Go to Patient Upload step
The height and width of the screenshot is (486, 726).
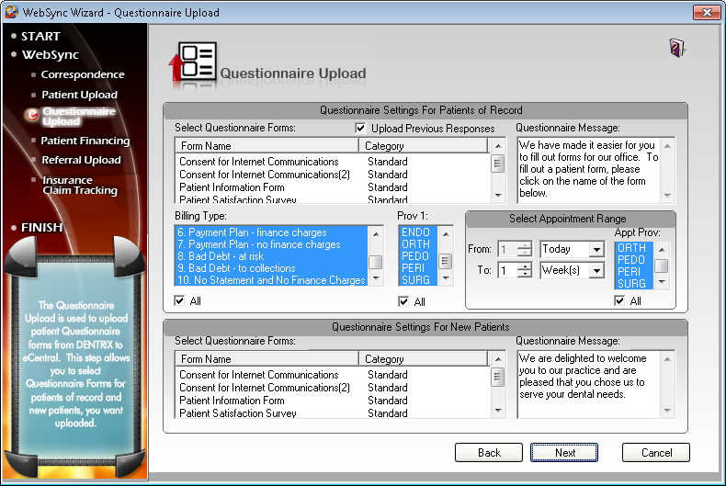[x=79, y=95]
